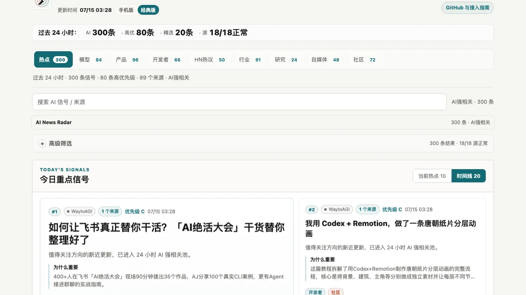Switch to the 行业 91 tab
526x295 pixels.
[x=250, y=59]
